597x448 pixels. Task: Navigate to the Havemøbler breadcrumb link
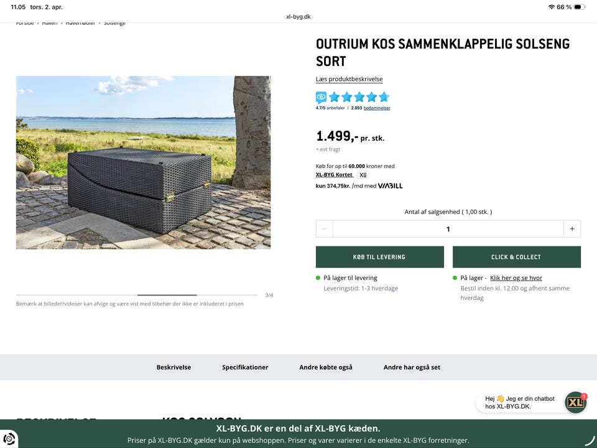tap(81, 22)
